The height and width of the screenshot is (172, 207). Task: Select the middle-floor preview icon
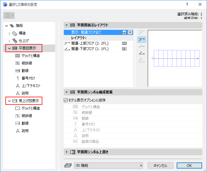[x=142, y=47]
